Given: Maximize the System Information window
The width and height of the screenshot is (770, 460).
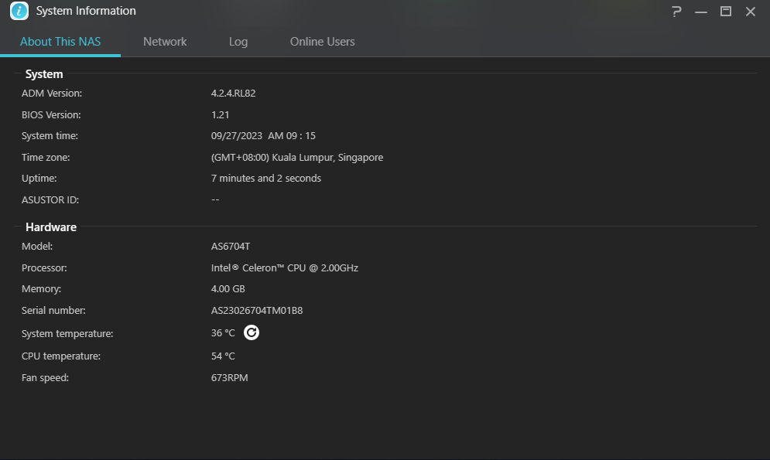Looking at the screenshot, I should click(x=725, y=12).
